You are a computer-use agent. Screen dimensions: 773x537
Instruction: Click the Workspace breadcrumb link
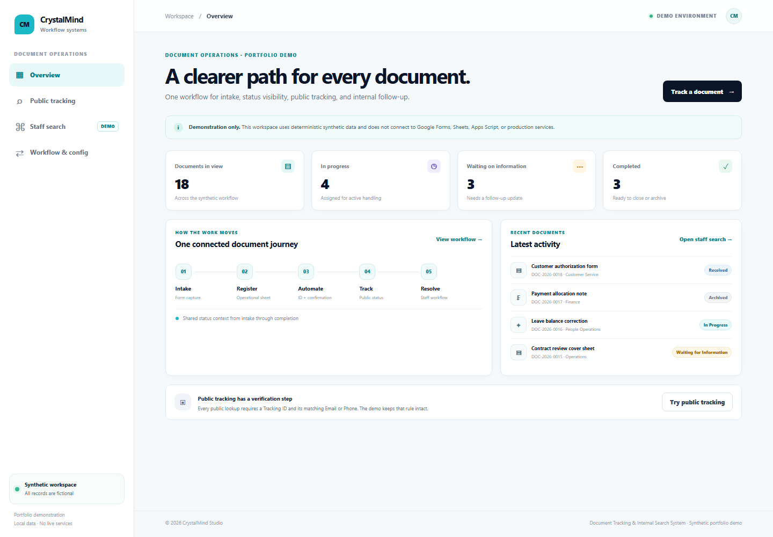[179, 16]
